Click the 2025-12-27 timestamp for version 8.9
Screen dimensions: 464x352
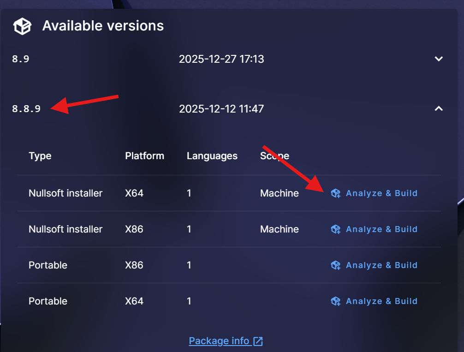(x=221, y=59)
